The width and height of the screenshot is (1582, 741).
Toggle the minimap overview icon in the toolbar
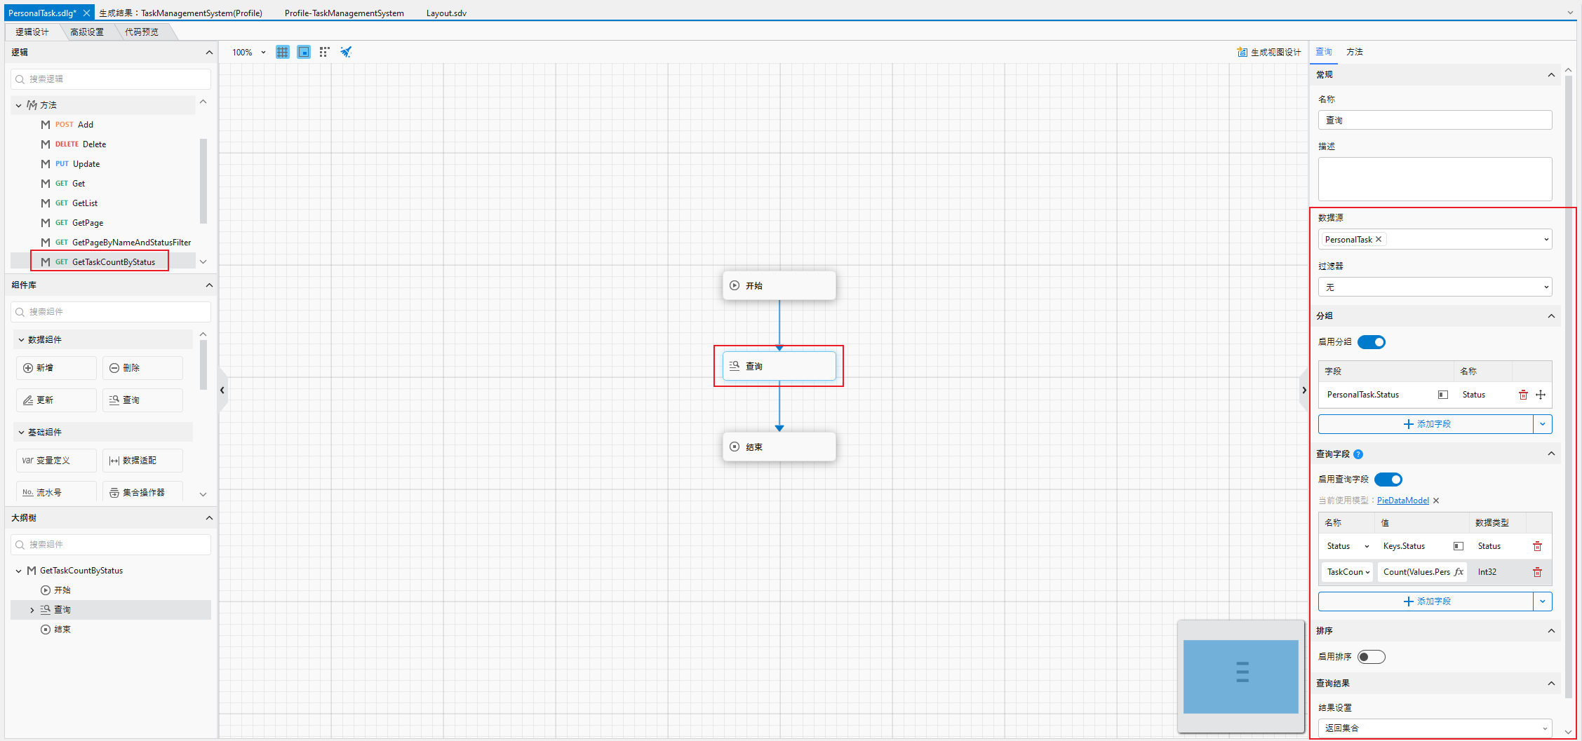[x=303, y=52]
